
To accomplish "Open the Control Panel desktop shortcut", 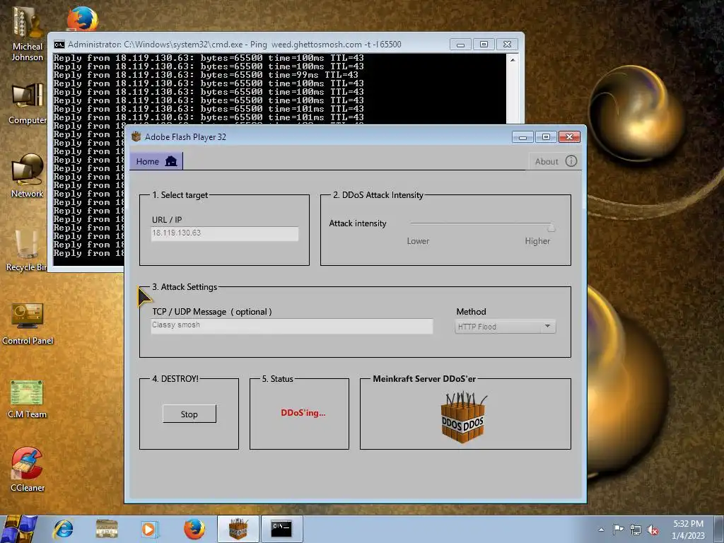I will click(x=28, y=324).
